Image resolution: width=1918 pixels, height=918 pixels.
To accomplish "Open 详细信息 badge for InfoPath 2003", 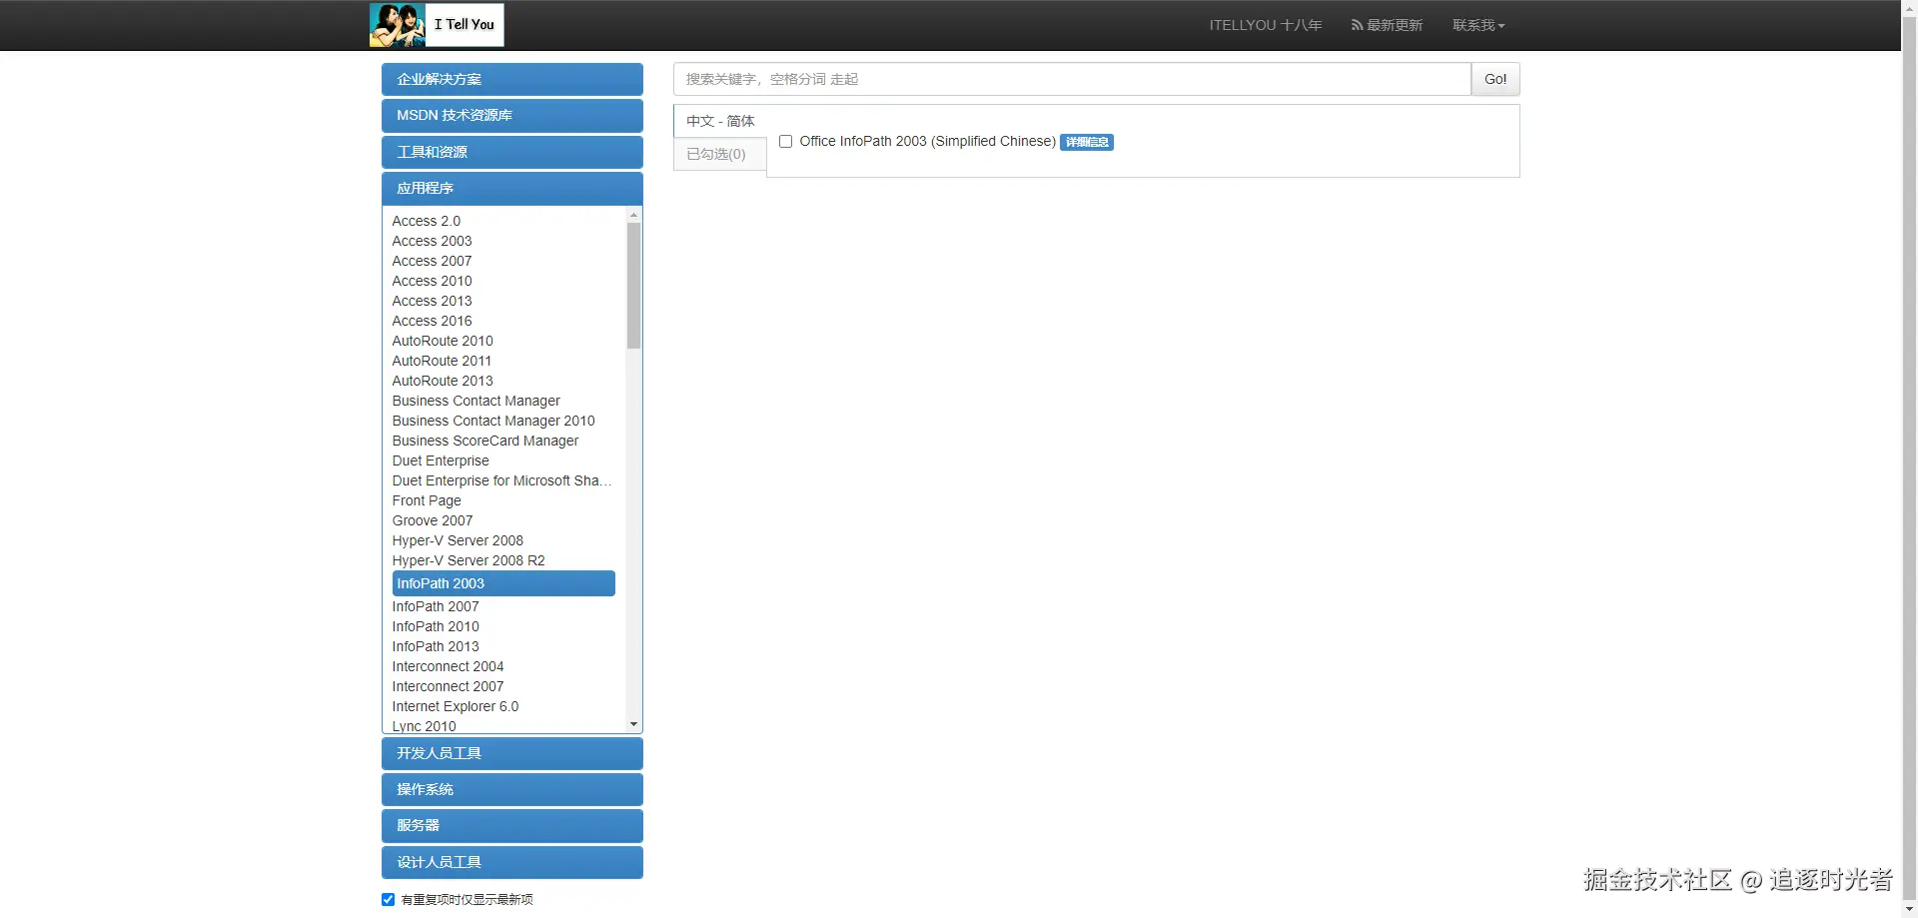I will (x=1087, y=142).
